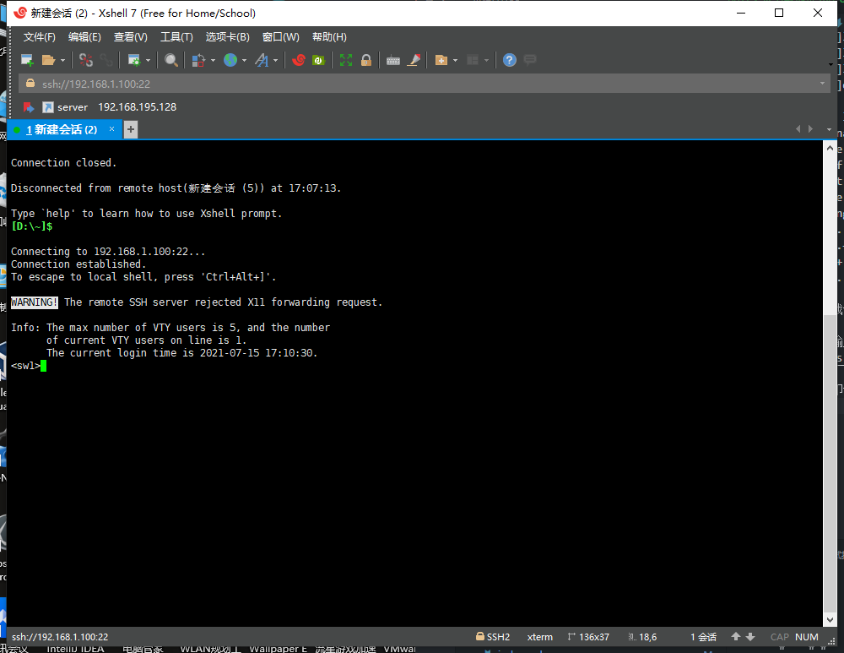Click the globe encoding icon
The image size is (844, 653).
230,60
